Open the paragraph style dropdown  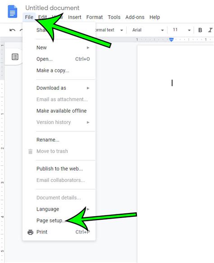point(109,30)
